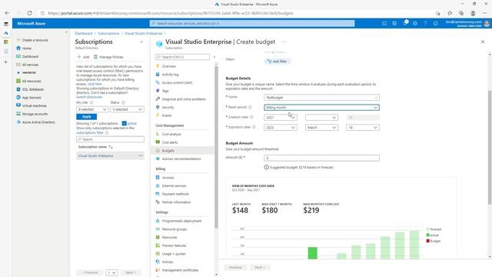Open Cost analysis menu item
The height and width of the screenshot is (277, 492).
click(171, 134)
